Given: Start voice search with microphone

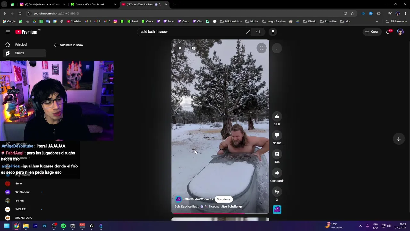Looking at the screenshot, I should click(x=273, y=32).
